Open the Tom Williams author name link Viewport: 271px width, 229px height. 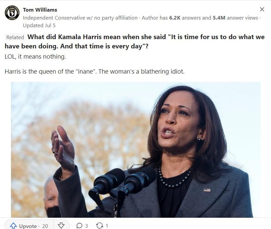point(40,10)
